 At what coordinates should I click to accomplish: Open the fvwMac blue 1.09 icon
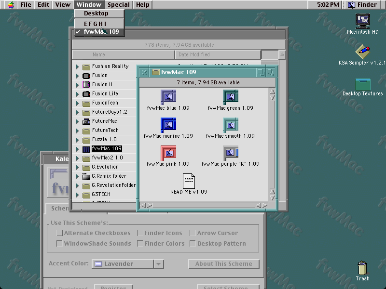[168, 97]
